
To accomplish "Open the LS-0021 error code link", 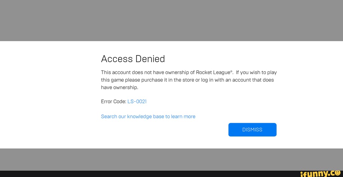I will [x=137, y=102].
